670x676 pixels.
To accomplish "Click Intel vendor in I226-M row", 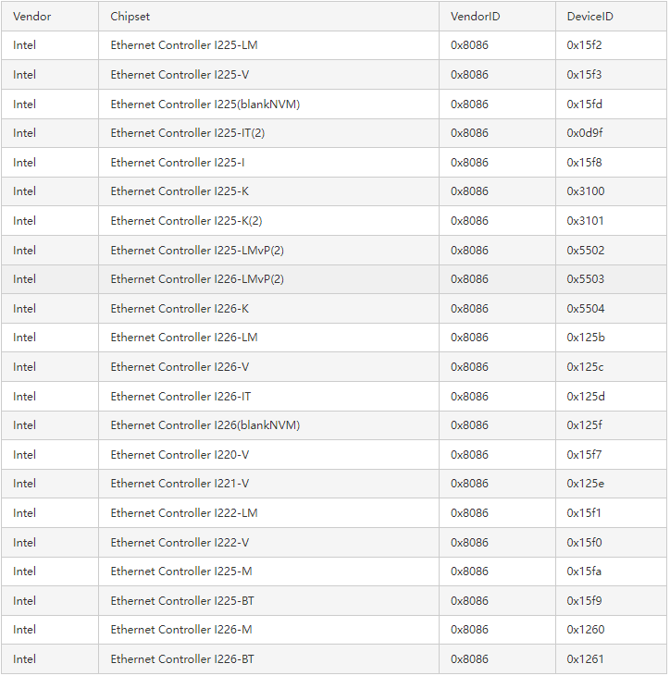I will coord(24,630).
